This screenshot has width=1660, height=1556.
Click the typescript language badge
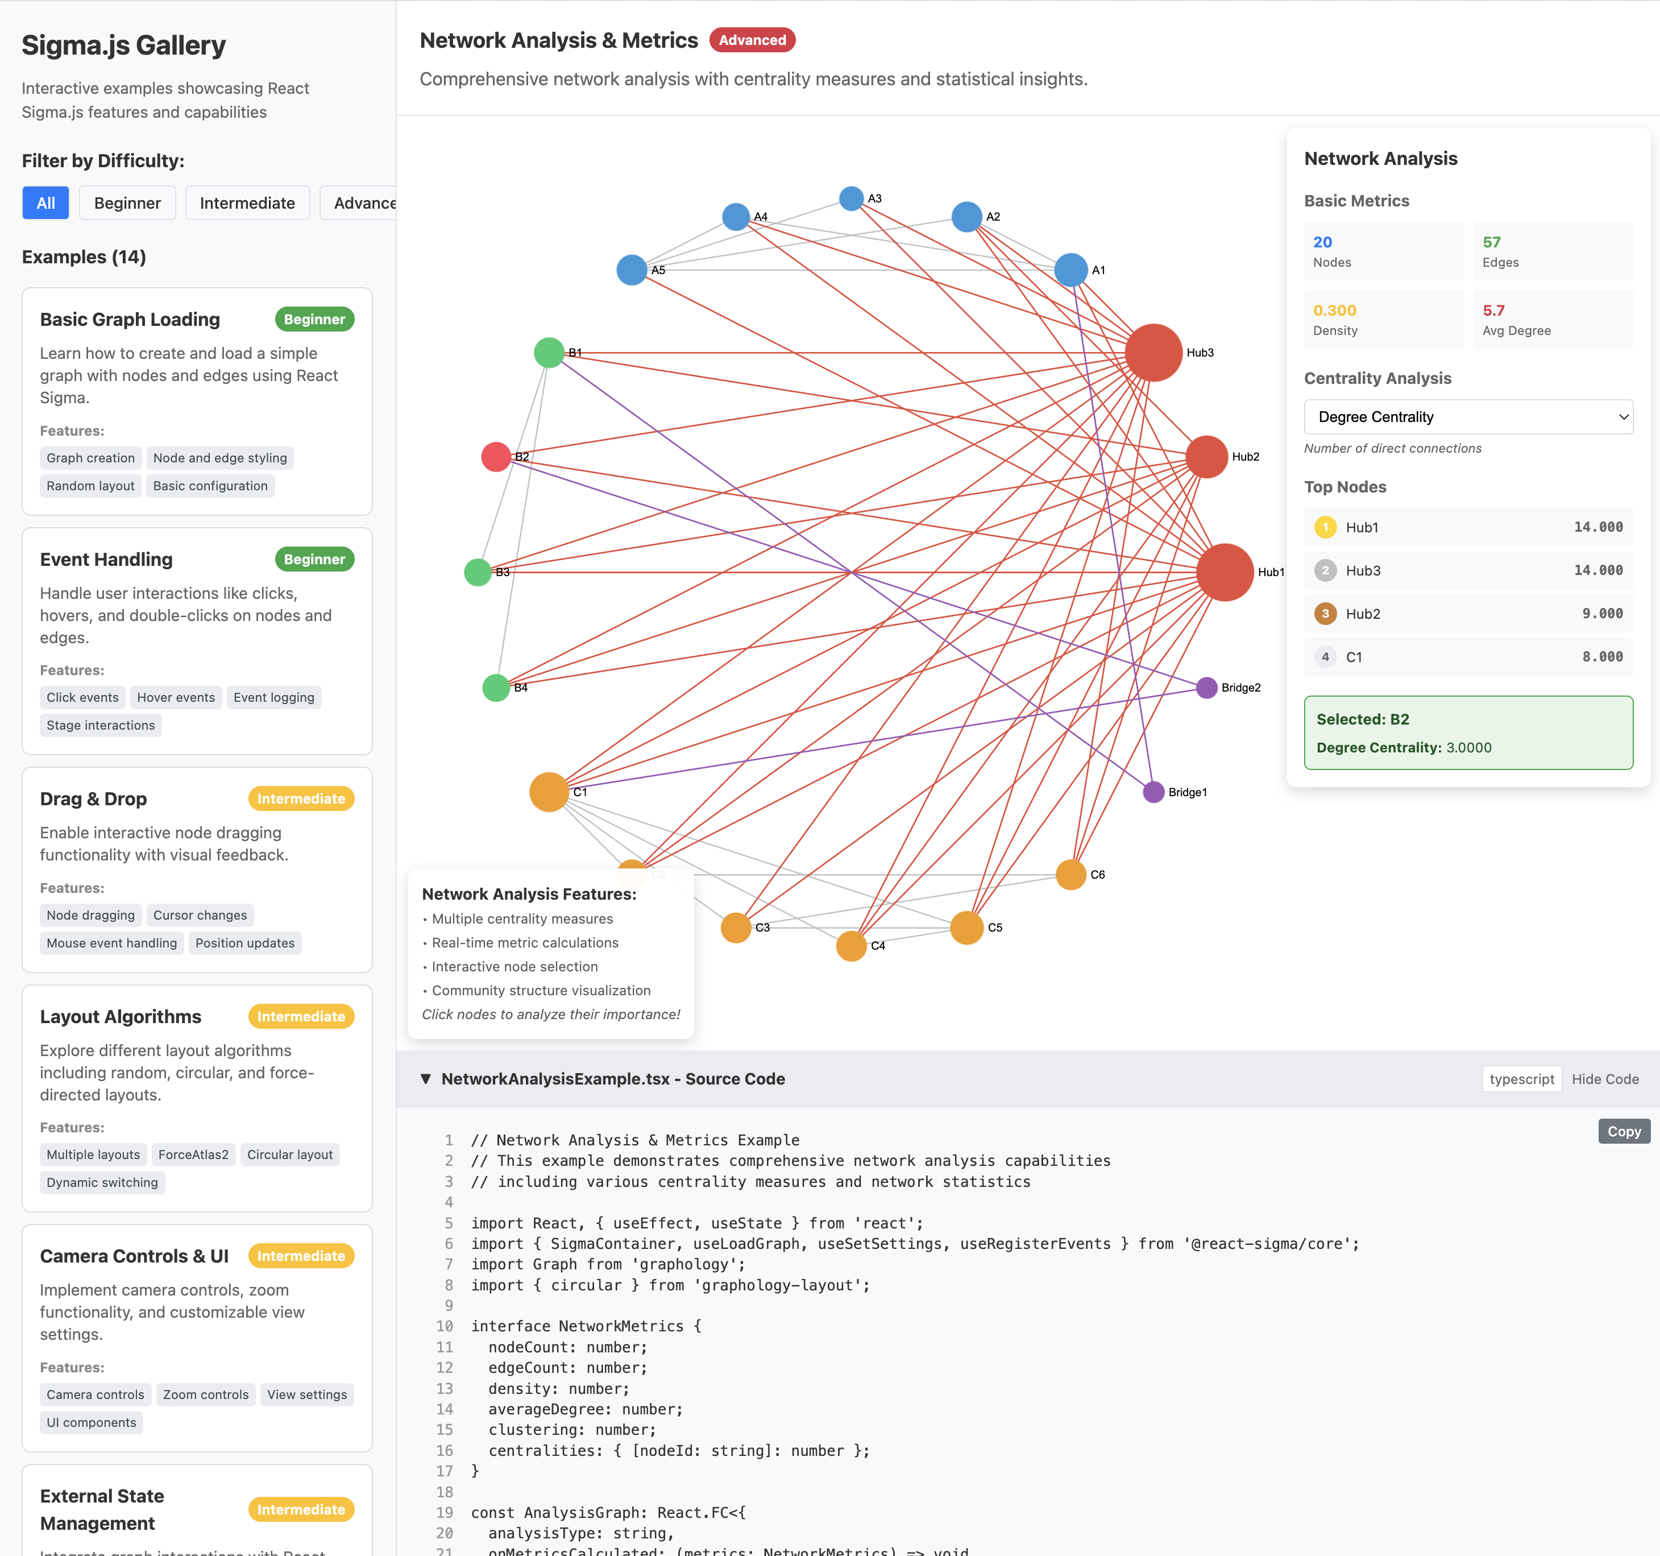coord(1521,1078)
